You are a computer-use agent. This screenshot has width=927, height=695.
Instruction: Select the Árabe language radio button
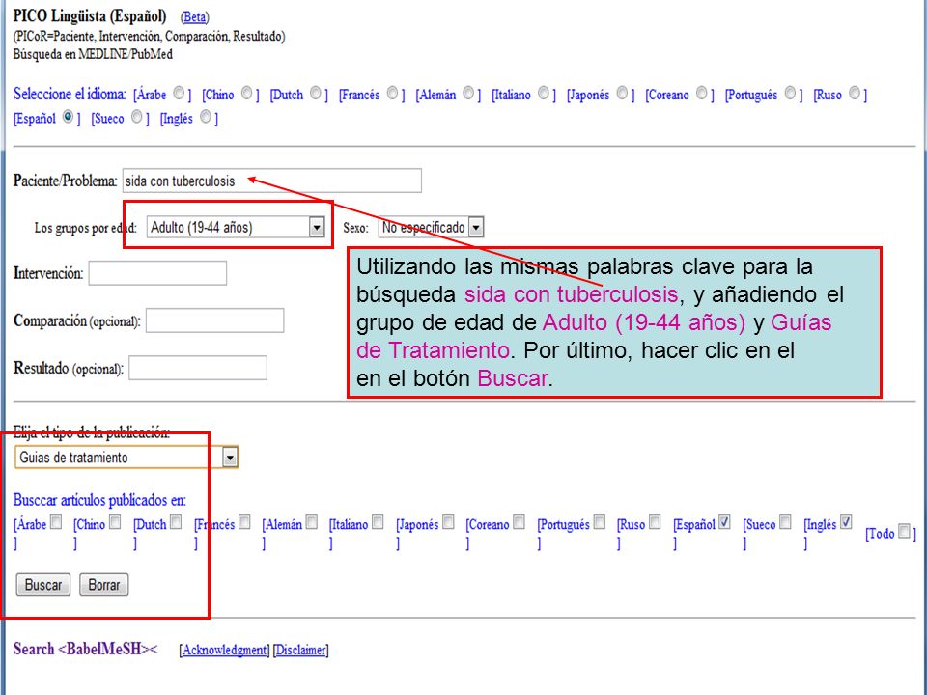coord(179,94)
